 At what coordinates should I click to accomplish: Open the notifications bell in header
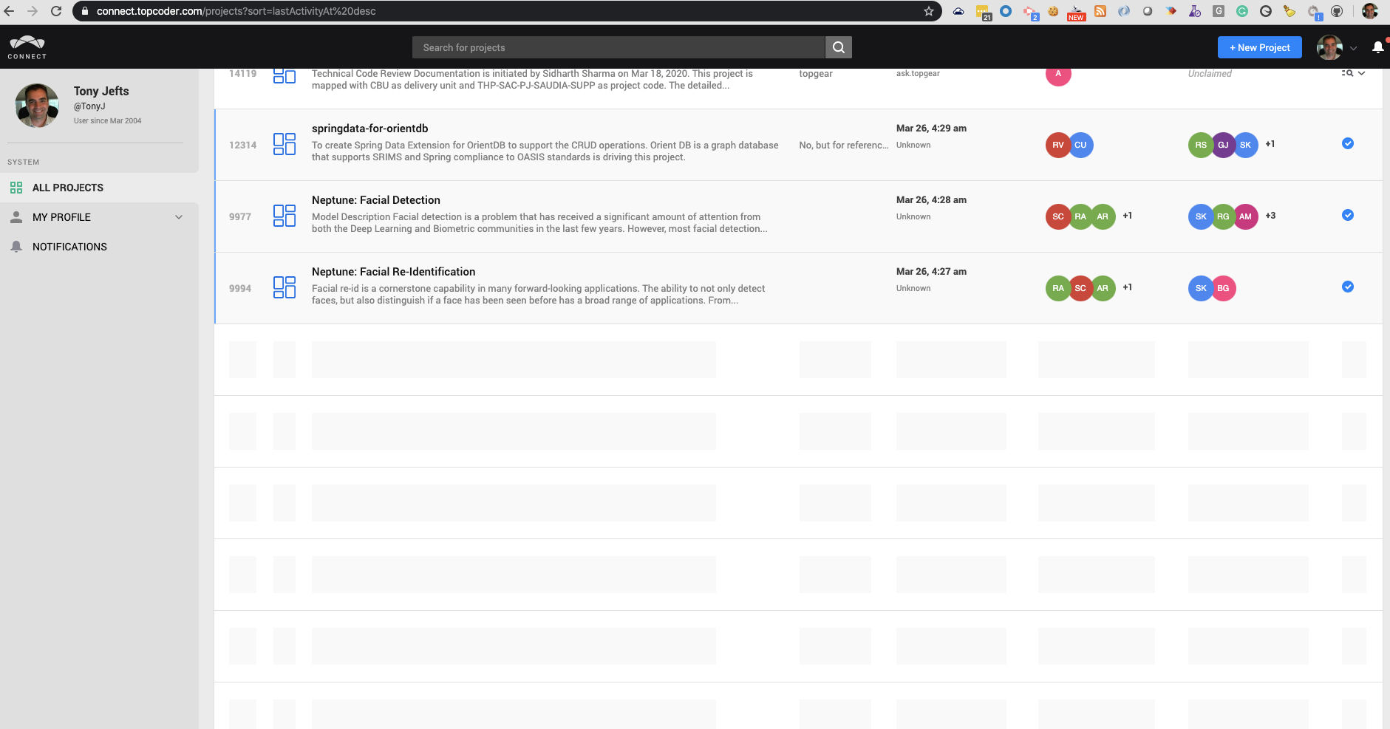(x=1378, y=47)
